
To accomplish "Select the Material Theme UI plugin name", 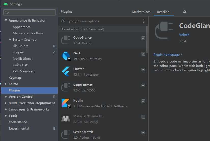I will [x=88, y=116].
